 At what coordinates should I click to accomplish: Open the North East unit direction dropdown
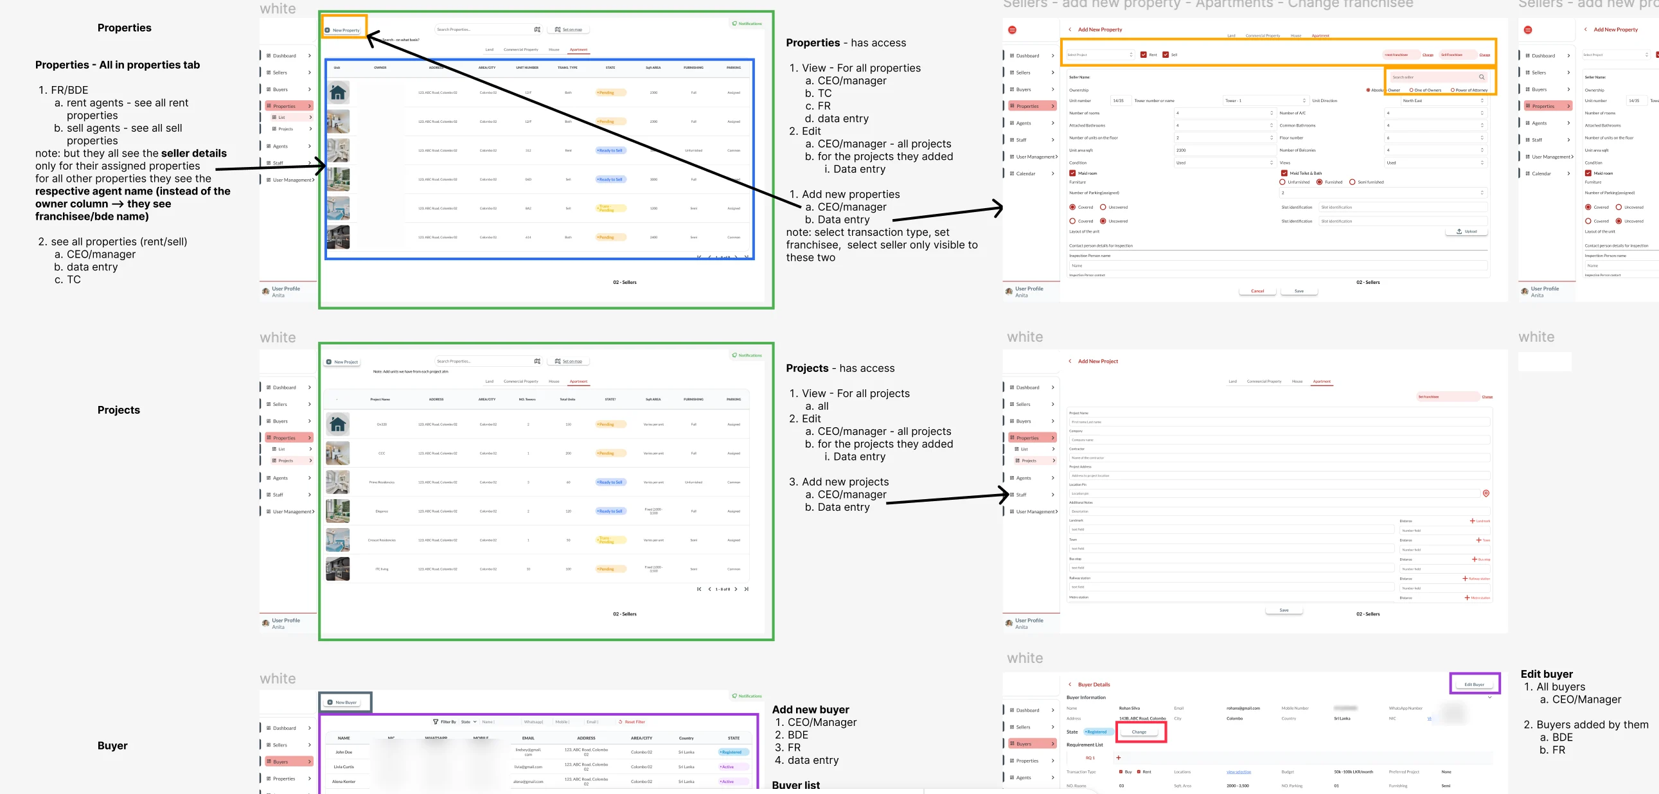(1443, 100)
